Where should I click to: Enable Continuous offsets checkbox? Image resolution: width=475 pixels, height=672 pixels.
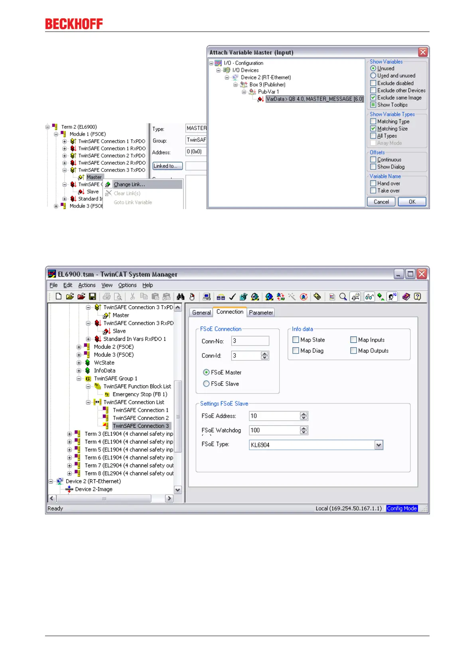pyautogui.click(x=373, y=160)
